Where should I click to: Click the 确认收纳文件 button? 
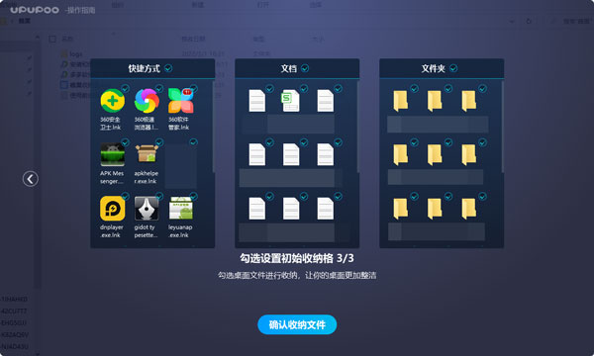297,324
